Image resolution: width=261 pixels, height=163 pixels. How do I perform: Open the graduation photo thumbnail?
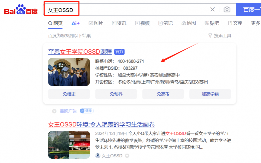[x=69, y=72]
